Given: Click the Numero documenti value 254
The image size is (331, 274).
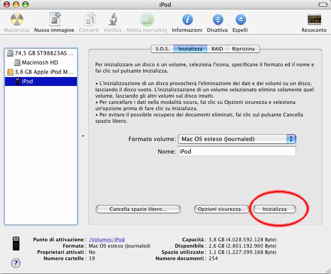Looking at the screenshot, I should pos(213,258).
